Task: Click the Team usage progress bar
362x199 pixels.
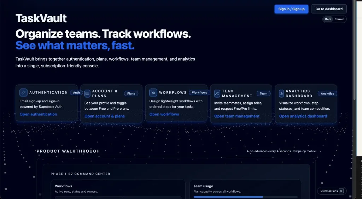Action: pyautogui.click(x=245, y=197)
